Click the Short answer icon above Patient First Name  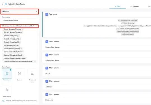(47, 42)
